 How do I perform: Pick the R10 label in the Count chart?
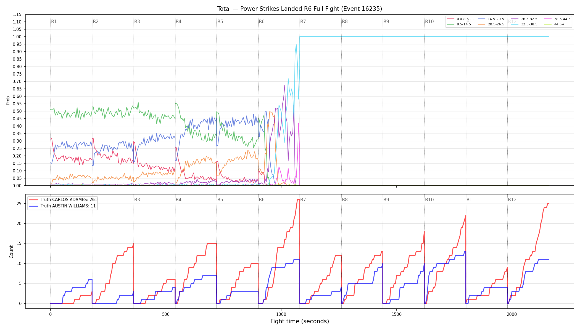tap(429, 200)
